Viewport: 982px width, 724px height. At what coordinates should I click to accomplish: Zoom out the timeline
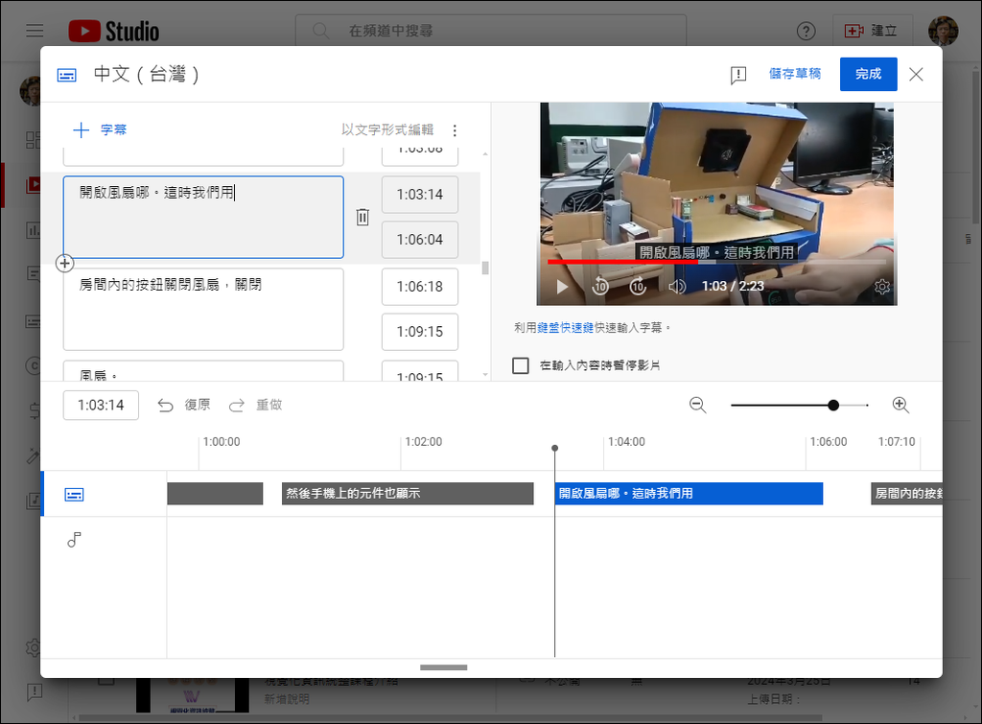[698, 405]
